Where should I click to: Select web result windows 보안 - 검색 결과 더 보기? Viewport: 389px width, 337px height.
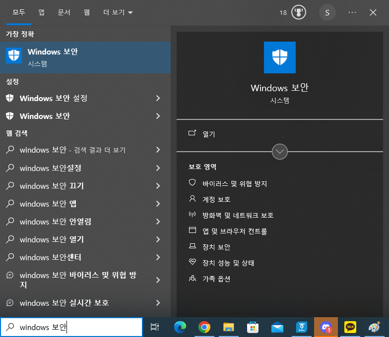[85, 150]
